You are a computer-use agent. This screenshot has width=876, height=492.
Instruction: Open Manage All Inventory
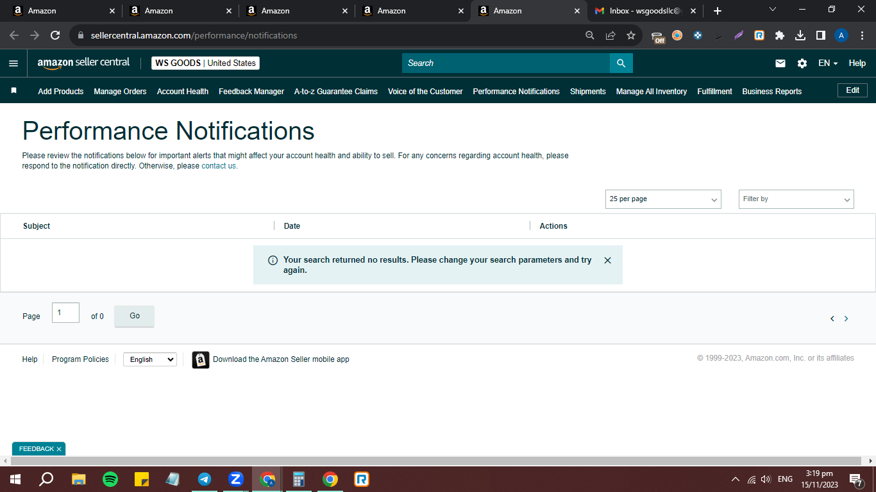tap(652, 92)
